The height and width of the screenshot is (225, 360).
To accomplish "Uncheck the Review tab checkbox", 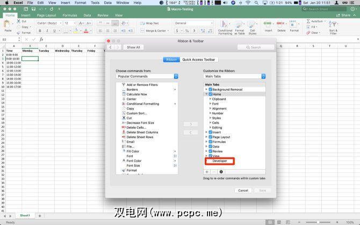I will (210, 151).
